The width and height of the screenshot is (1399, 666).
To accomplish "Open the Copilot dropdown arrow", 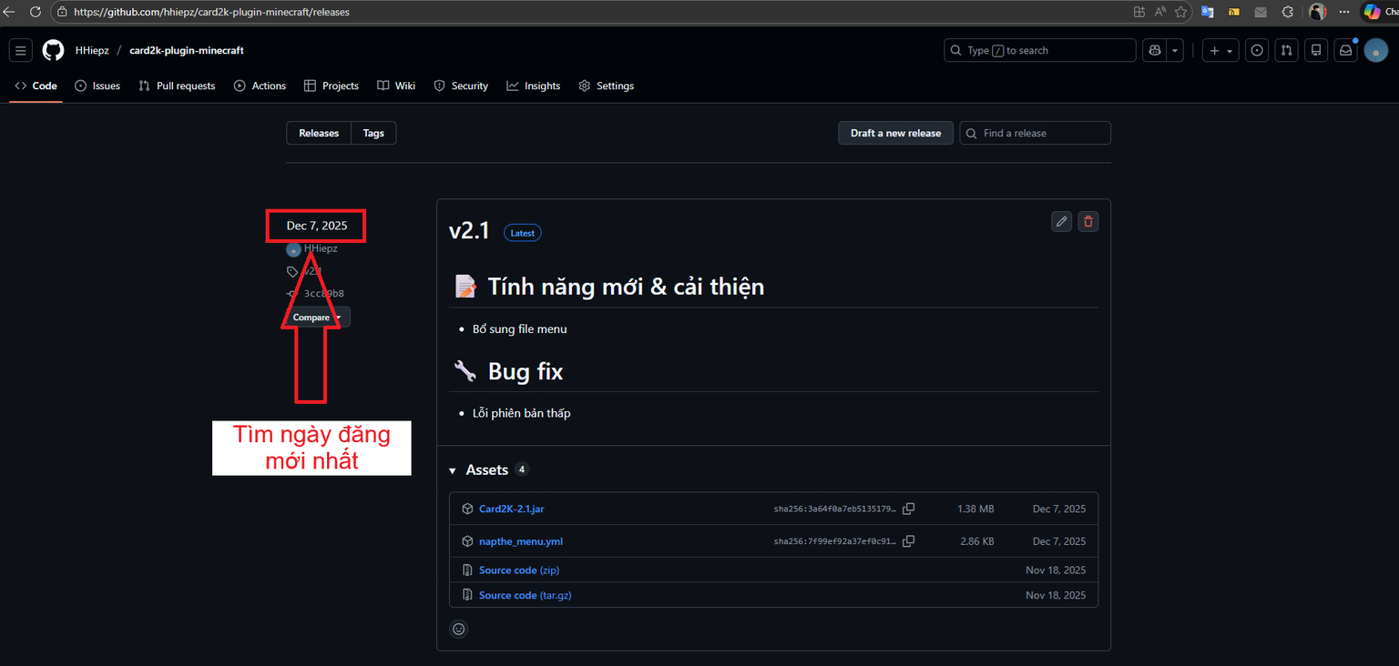I will tap(1176, 51).
